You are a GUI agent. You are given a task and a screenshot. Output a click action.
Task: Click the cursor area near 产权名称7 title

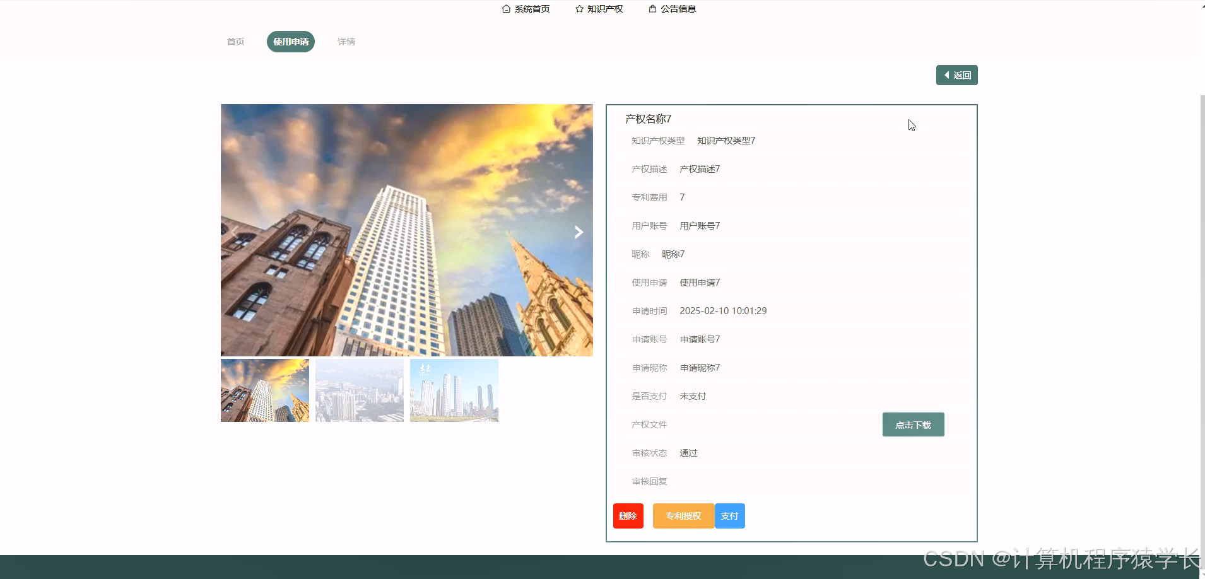(911, 125)
